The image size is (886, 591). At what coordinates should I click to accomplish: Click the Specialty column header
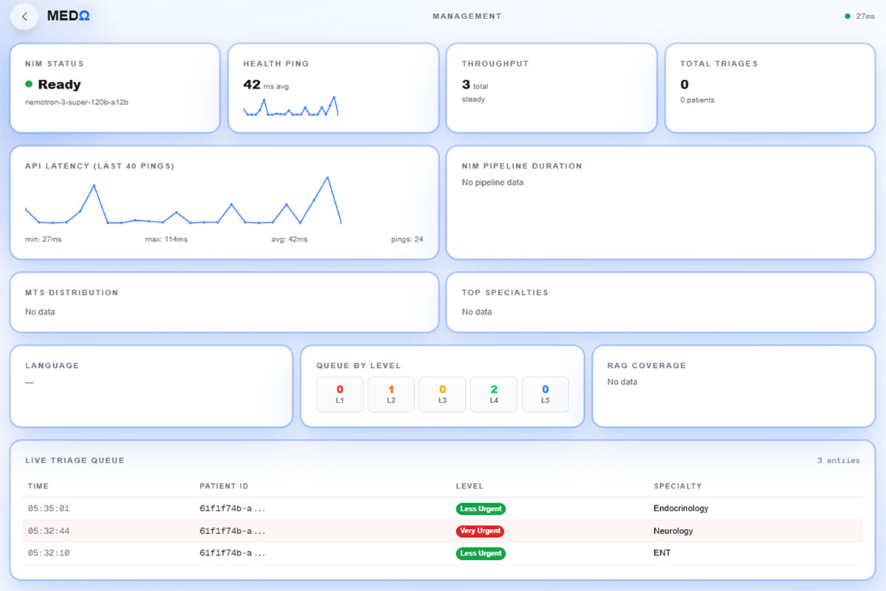tap(678, 486)
